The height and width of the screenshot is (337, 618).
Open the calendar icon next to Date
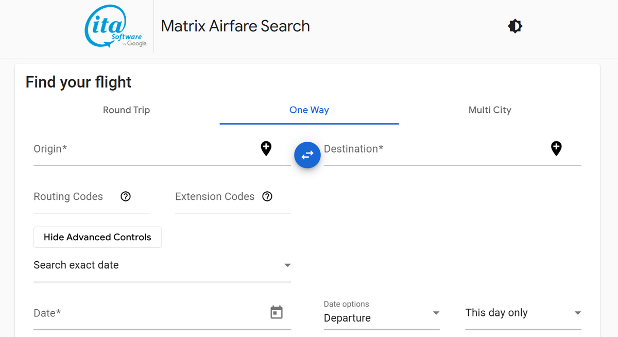coord(277,312)
